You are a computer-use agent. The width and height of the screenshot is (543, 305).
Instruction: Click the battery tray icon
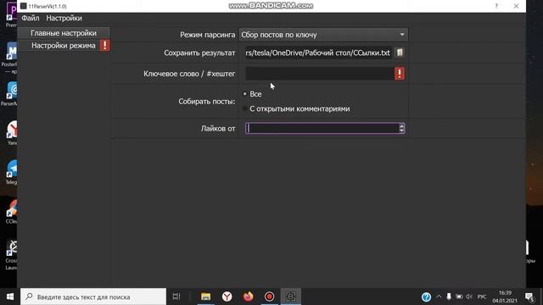[459, 297]
